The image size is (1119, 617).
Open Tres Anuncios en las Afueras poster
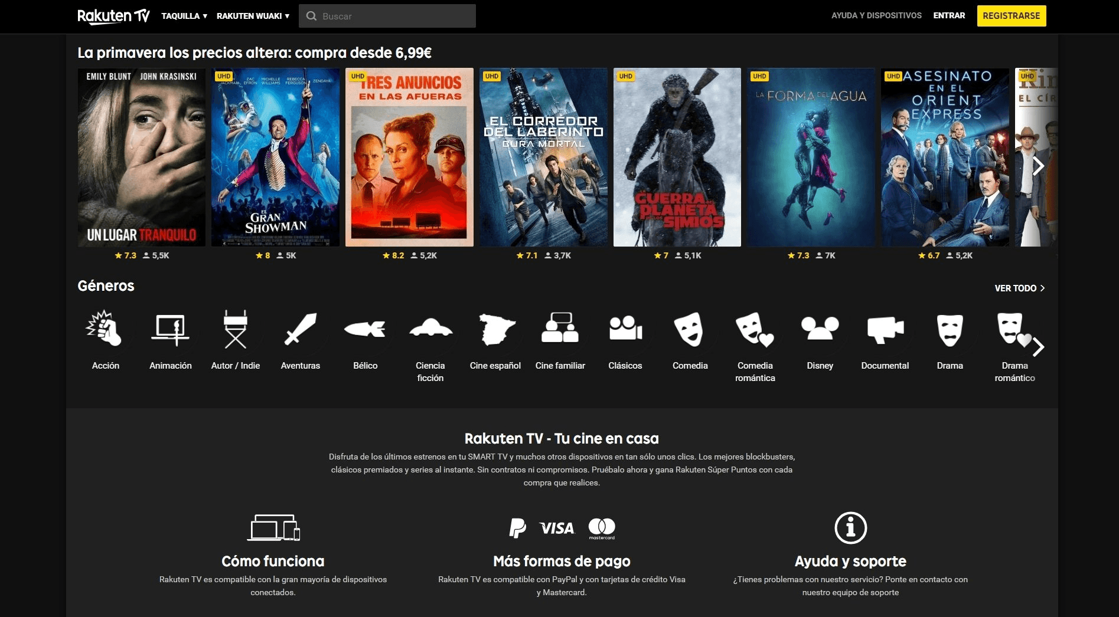click(409, 157)
